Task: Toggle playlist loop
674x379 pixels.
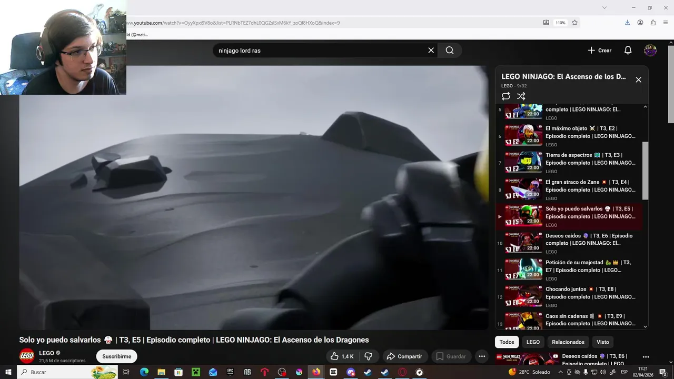Action: coord(506,96)
